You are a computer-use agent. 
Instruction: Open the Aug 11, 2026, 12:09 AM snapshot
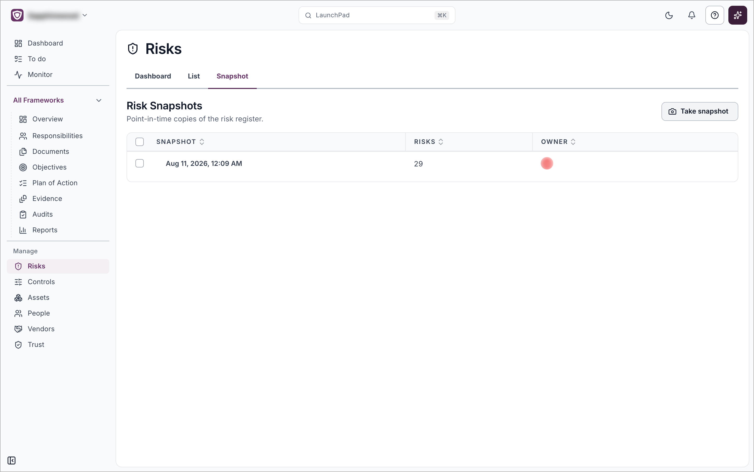[204, 164]
